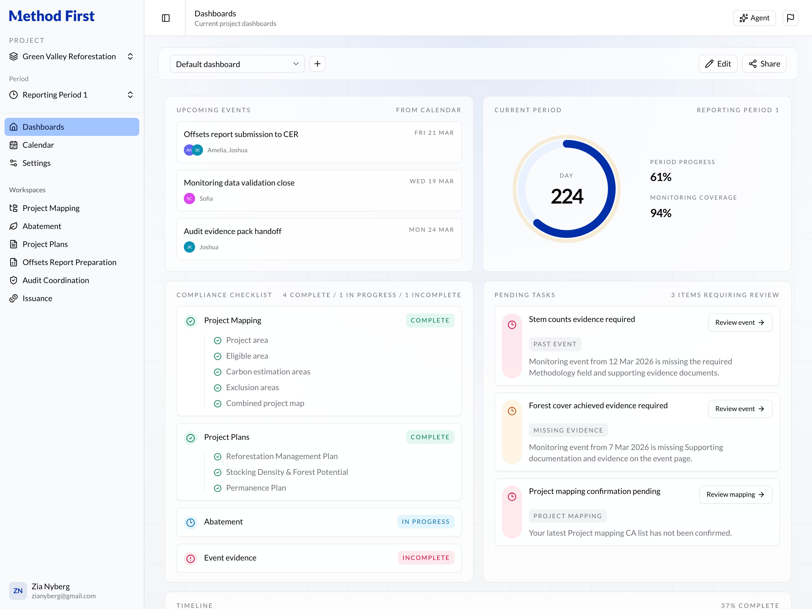Review event for Forest cover achieved evidence

740,409
